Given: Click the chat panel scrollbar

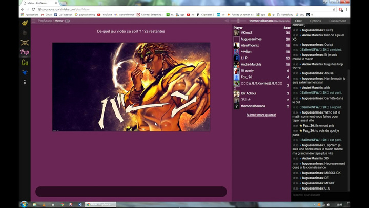Looking at the screenshot, I should click(x=348, y=130).
